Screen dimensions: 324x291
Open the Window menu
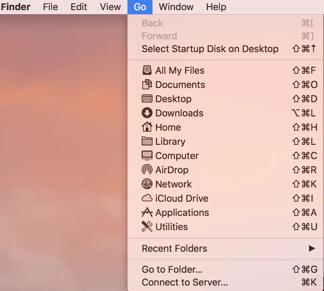pos(176,7)
